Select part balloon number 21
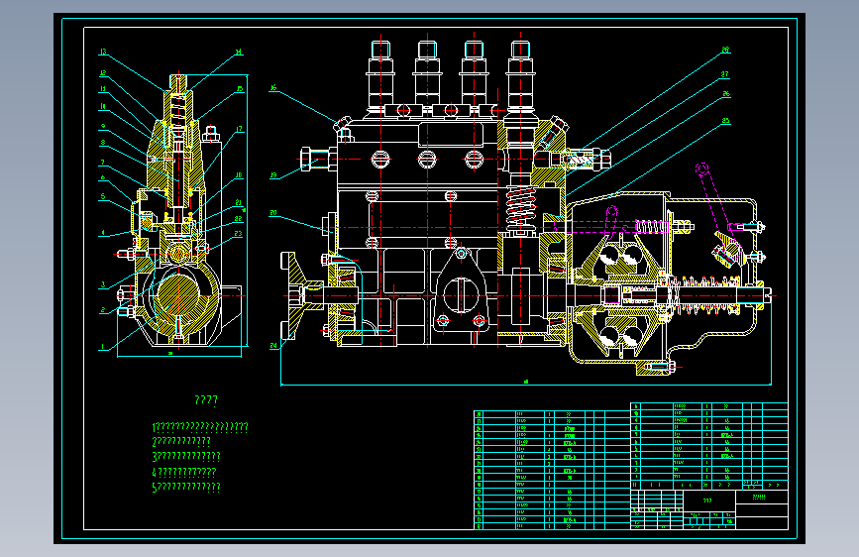Viewport: 859px width, 557px height. (x=239, y=203)
